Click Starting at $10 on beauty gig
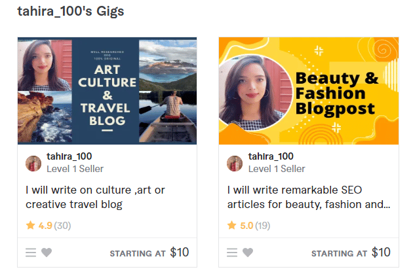Viewport: 413px width, 280px height. [351, 253]
